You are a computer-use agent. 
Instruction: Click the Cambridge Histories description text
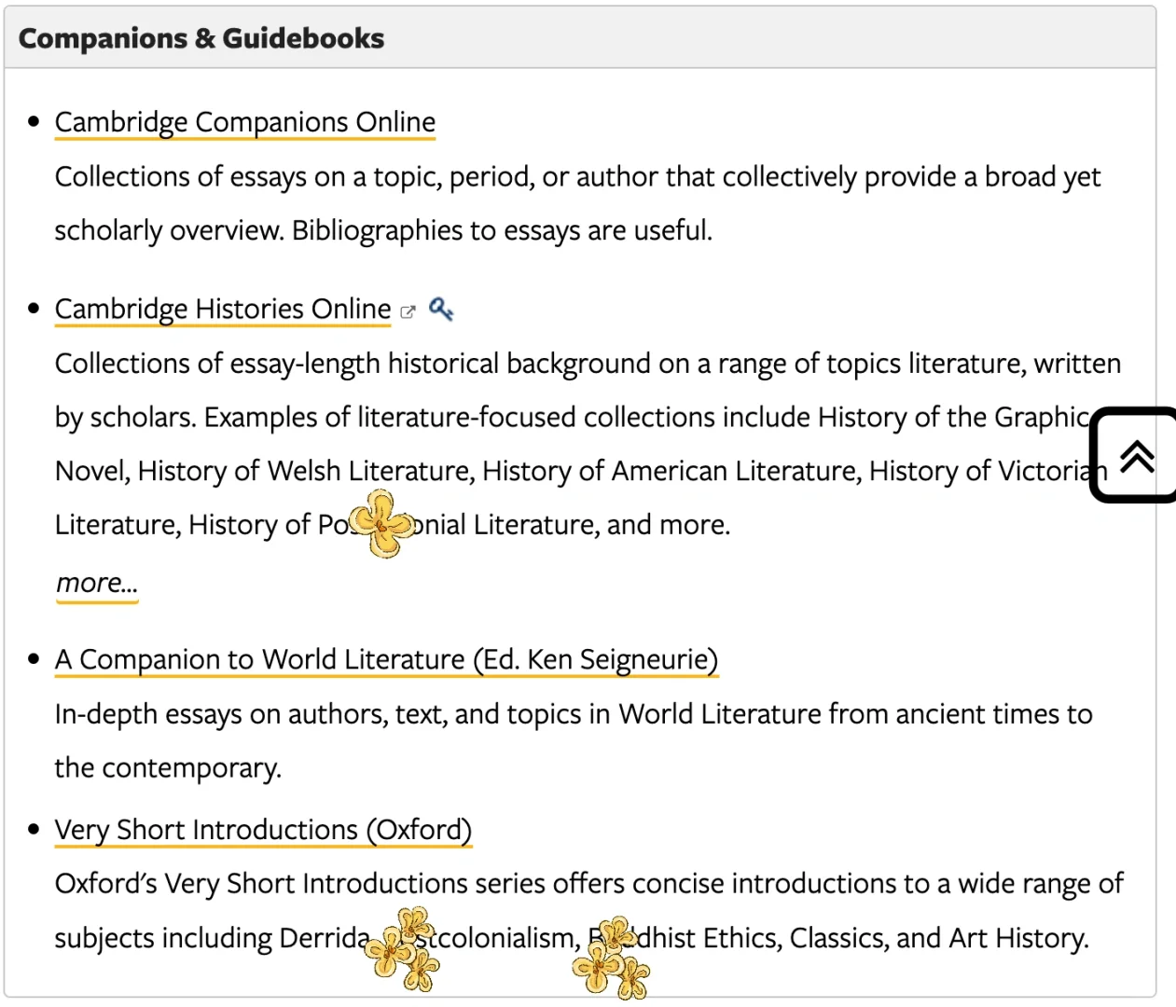[588, 444]
